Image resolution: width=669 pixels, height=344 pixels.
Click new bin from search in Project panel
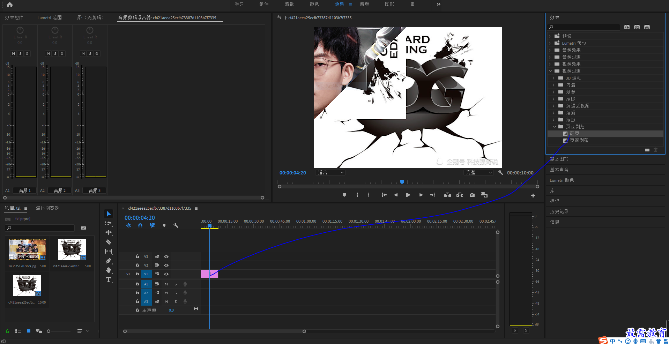(x=83, y=228)
